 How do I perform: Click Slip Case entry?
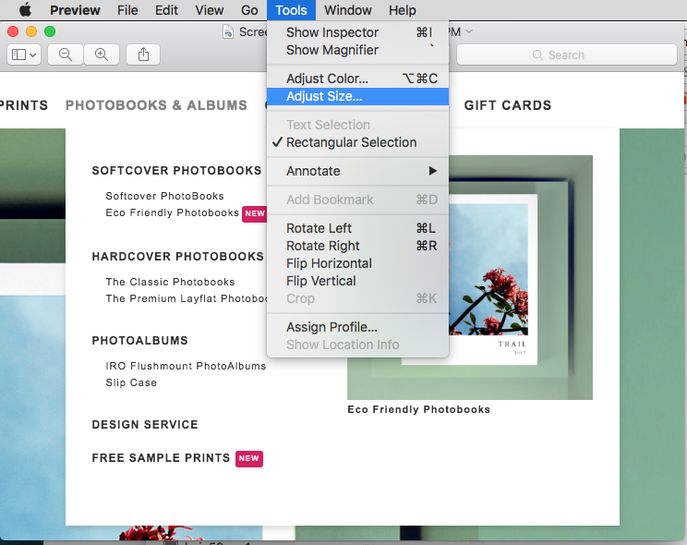[x=131, y=382]
